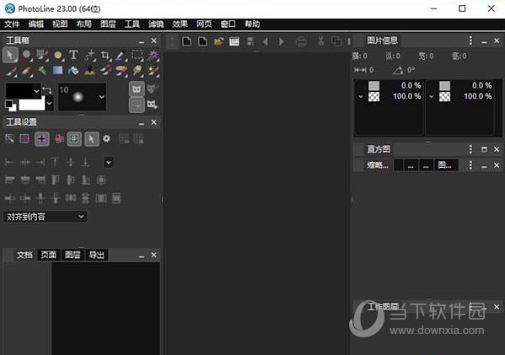Image resolution: width=505 pixels, height=355 pixels.
Task: Switch to the 图... tab
Action: pos(445,165)
